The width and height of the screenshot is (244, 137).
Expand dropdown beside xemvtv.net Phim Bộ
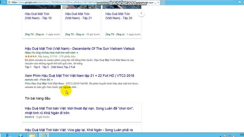click(52, 80)
